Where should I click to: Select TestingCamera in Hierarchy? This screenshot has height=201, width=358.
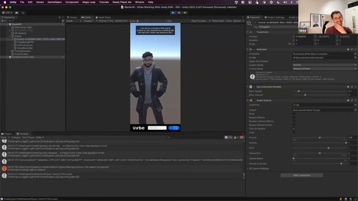coord(22,51)
